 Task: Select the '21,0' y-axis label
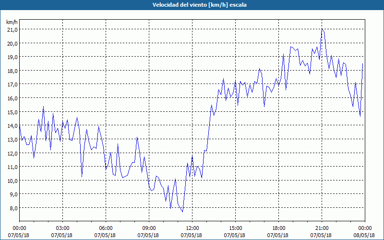(12, 29)
